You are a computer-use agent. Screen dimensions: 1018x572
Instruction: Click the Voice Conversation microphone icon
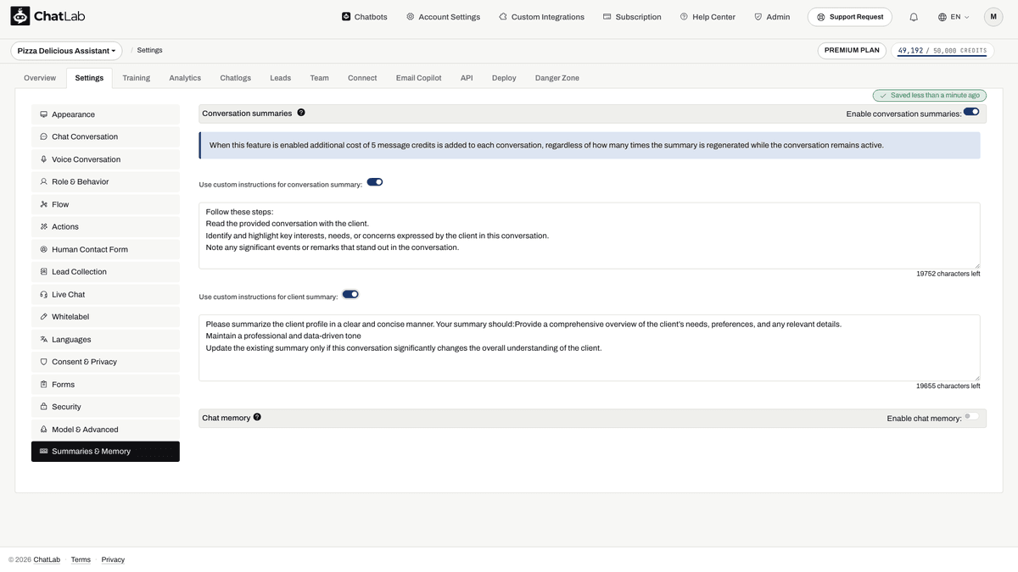[x=43, y=159]
